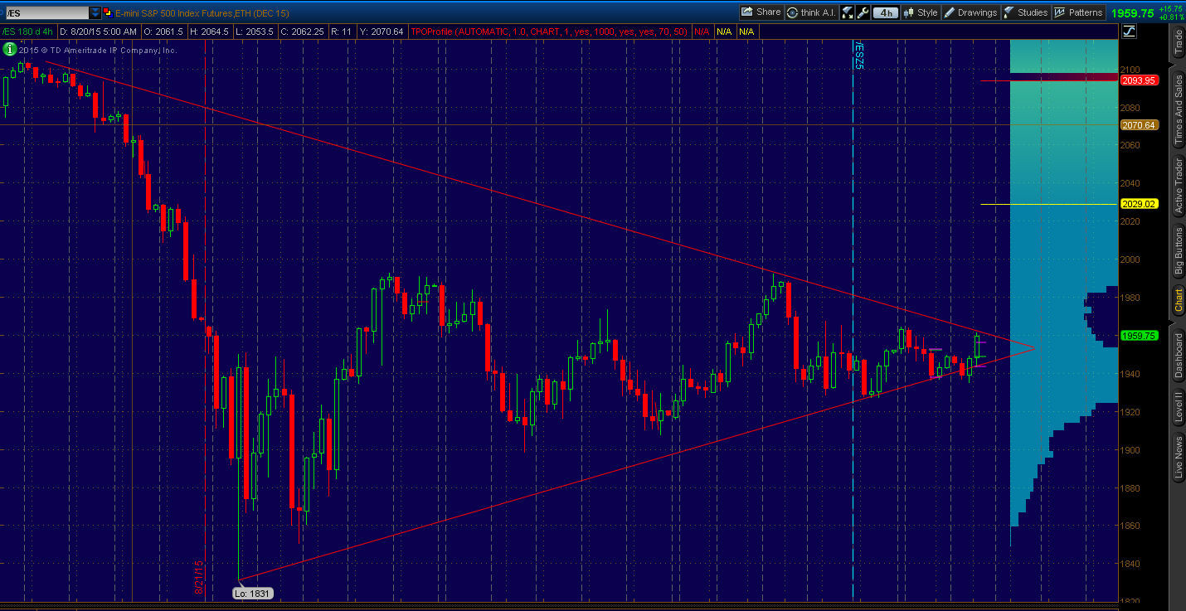Click the red 2093.95 price bubble
This screenshot has height=611, width=1186.
(x=1138, y=80)
